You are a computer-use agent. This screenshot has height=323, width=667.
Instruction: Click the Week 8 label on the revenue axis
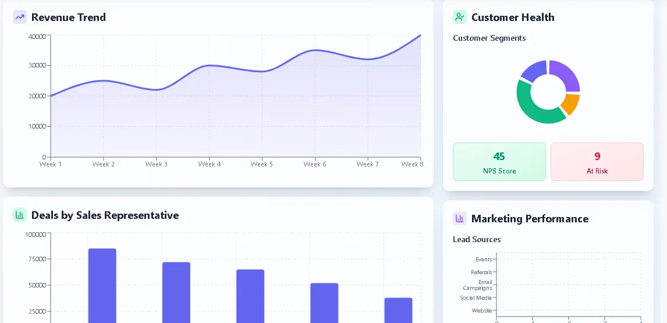tap(412, 164)
